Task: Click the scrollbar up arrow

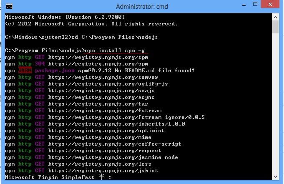Action: (275, 17)
